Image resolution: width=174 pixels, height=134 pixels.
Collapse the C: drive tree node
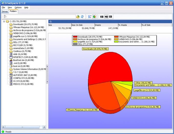(x=4, y=21)
